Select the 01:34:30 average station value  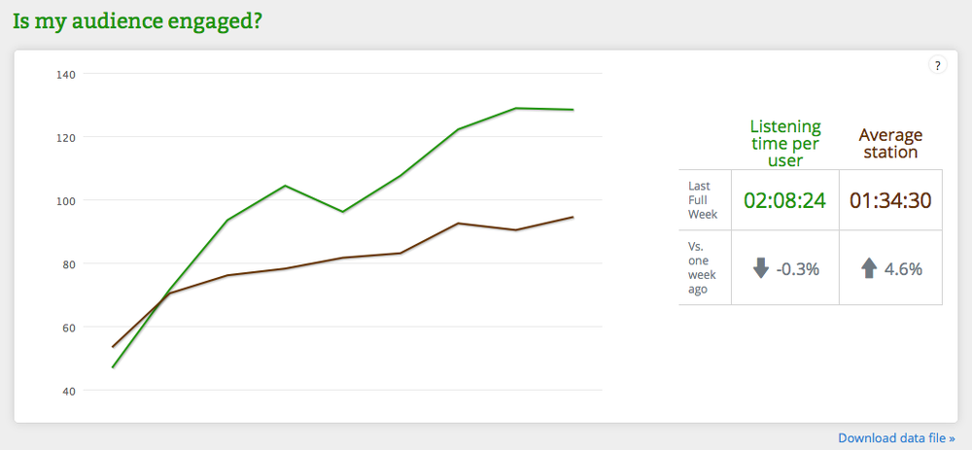(890, 201)
